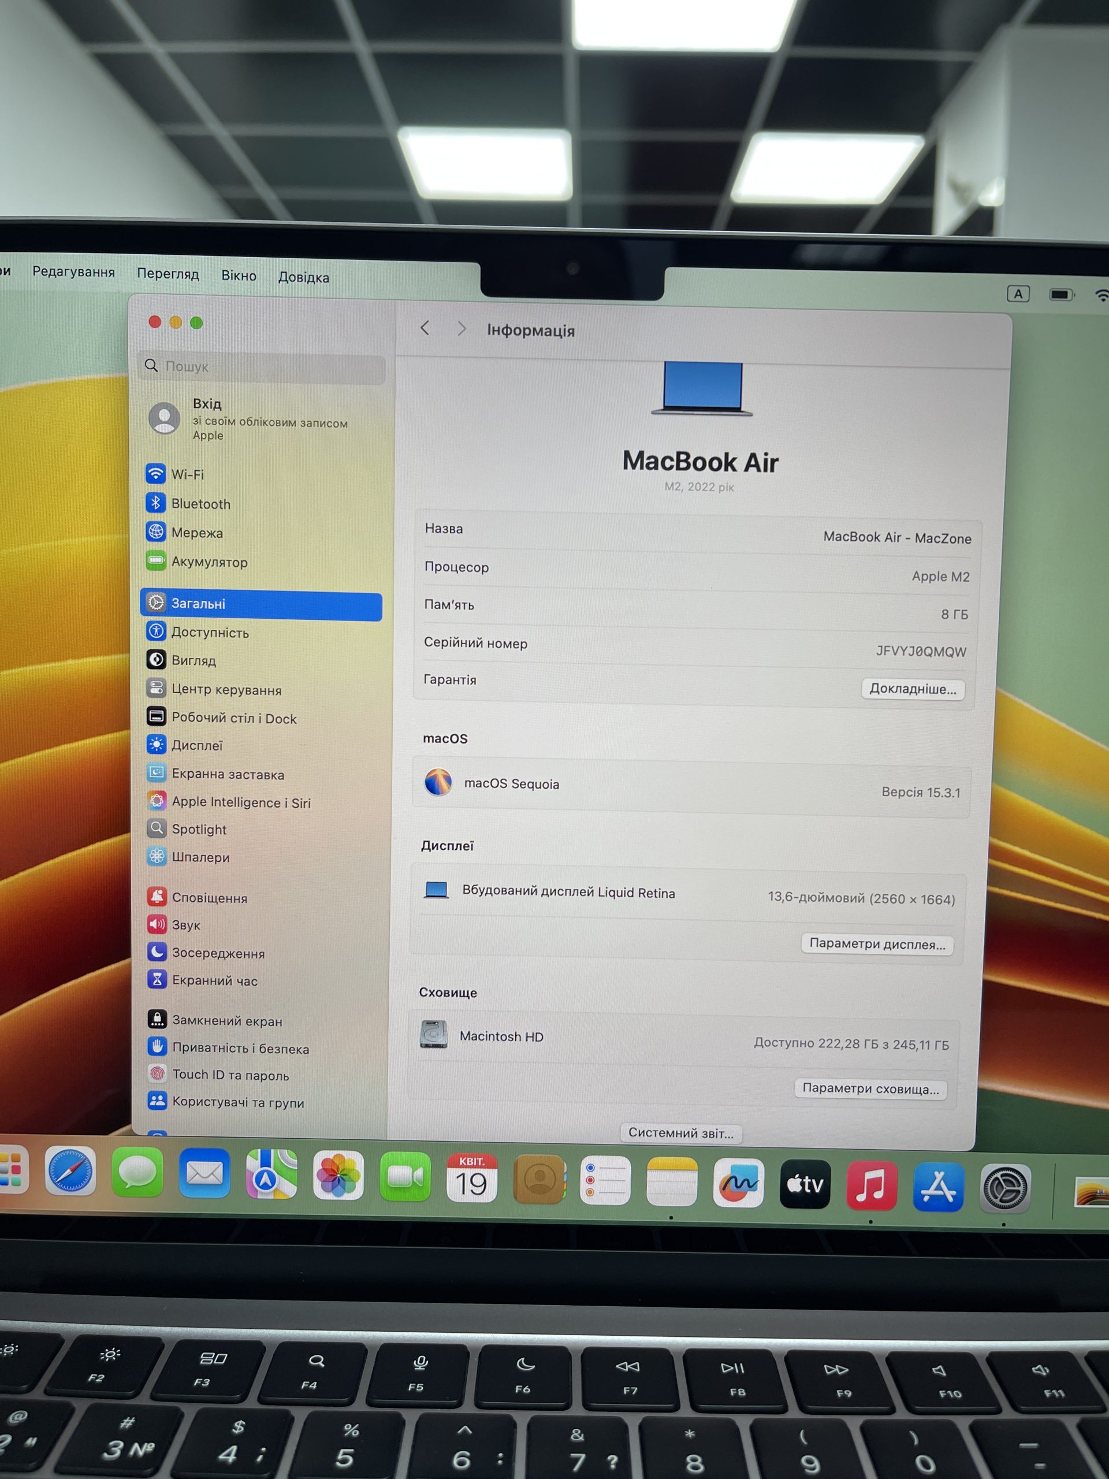Launch Apple TV from the Dock
Screen dimensions: 1109x1479
(x=805, y=1186)
